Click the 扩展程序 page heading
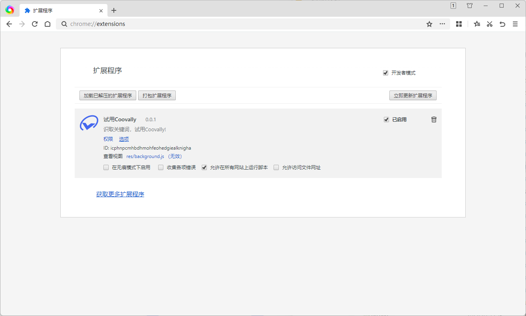 click(x=107, y=71)
